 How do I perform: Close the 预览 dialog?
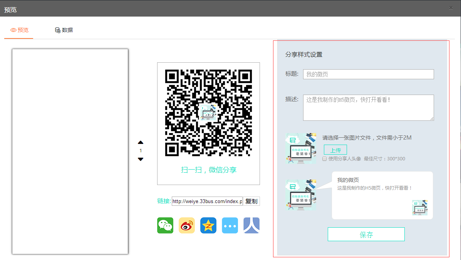pyautogui.click(x=451, y=8)
